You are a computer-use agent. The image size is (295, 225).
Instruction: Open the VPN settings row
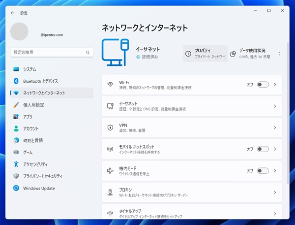pyautogui.click(x=192, y=128)
